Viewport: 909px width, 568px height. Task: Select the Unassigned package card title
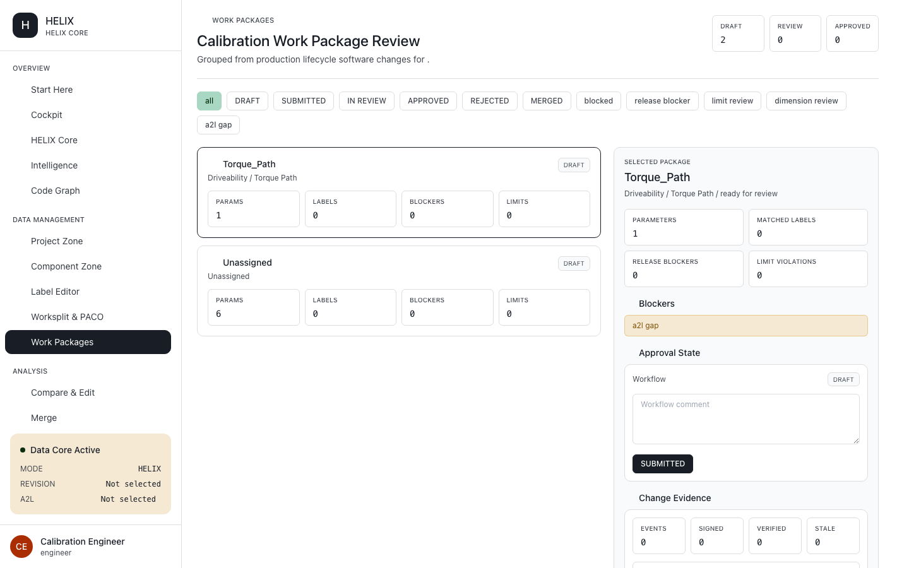tap(247, 263)
